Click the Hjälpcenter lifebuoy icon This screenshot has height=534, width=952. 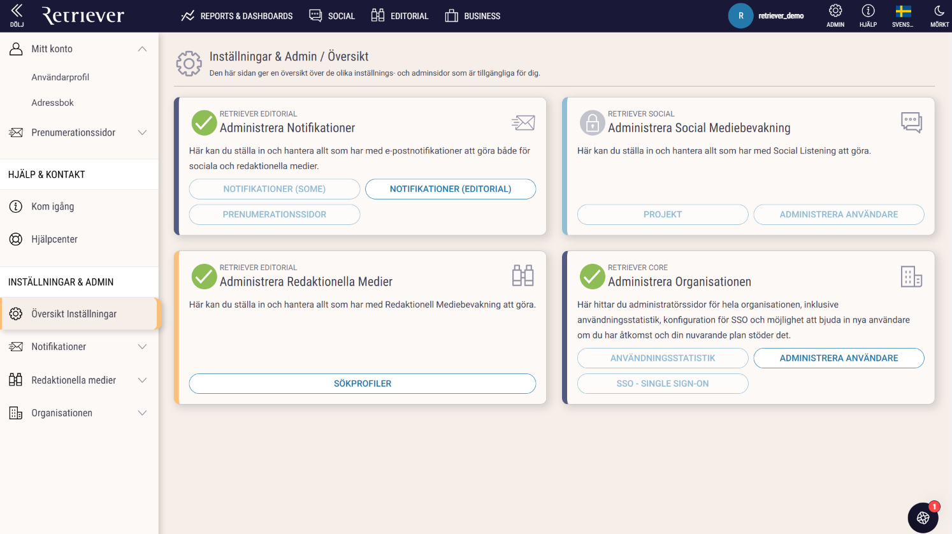click(16, 240)
